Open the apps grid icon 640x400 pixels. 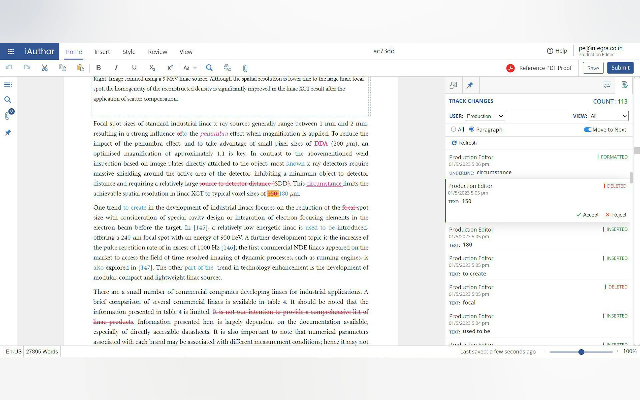(11, 51)
